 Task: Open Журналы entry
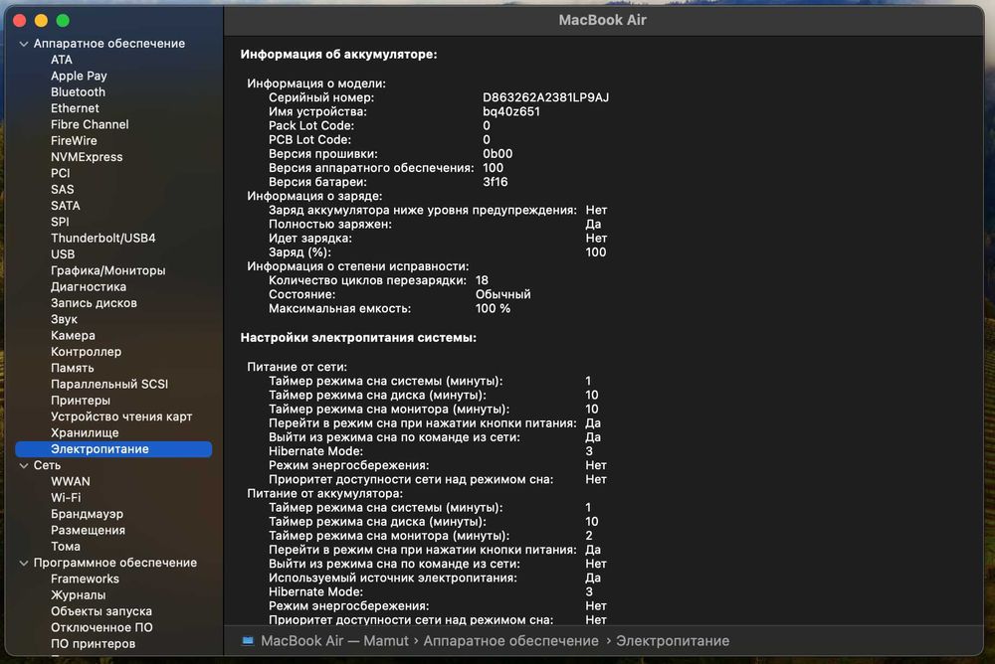tap(78, 594)
